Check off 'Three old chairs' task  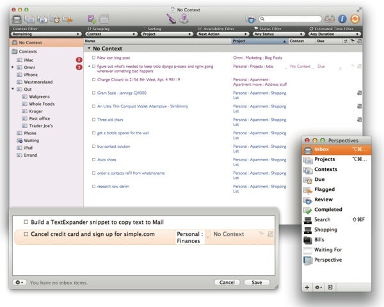point(93,120)
